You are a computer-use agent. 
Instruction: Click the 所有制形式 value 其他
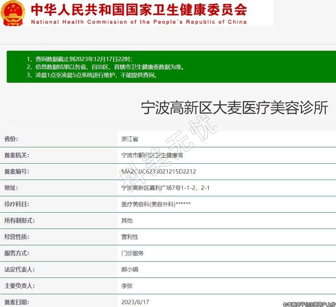(127, 220)
